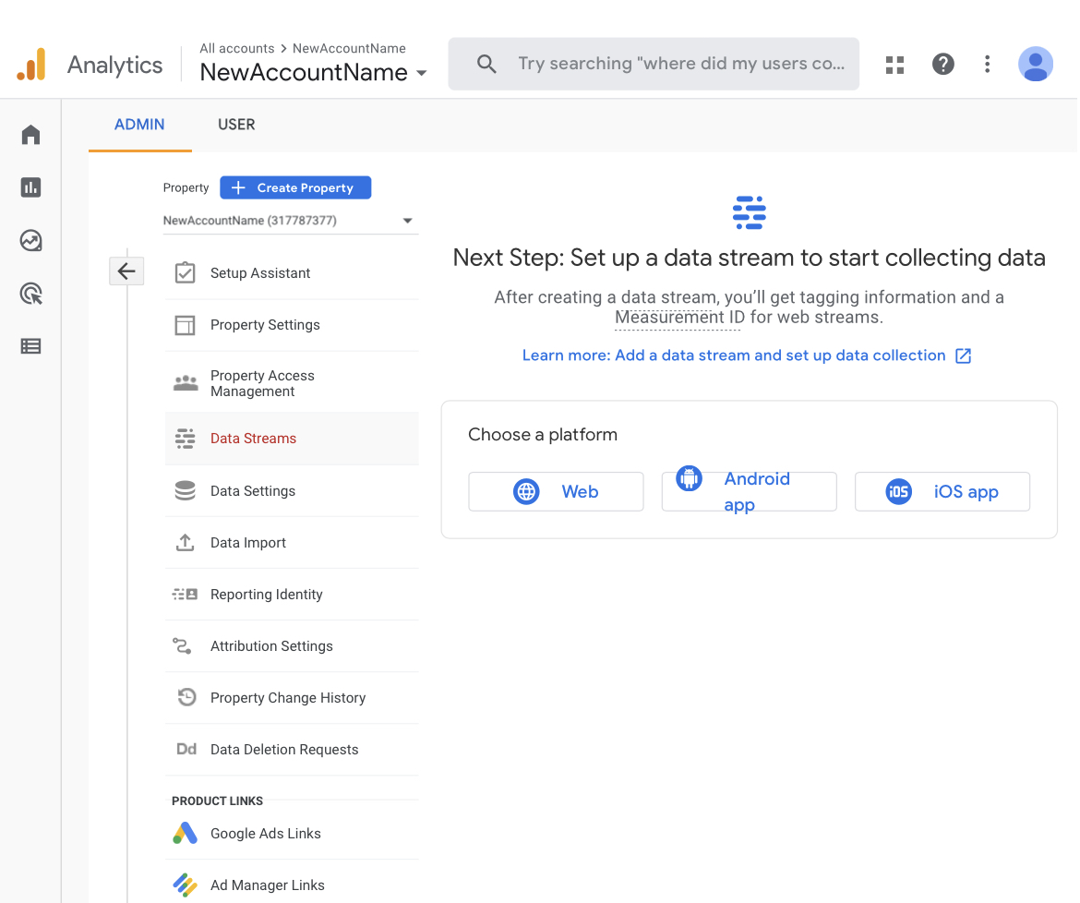Screen dimensions: 1080x903
Task: Open the Home icon in left sidebar
Action: (30, 135)
